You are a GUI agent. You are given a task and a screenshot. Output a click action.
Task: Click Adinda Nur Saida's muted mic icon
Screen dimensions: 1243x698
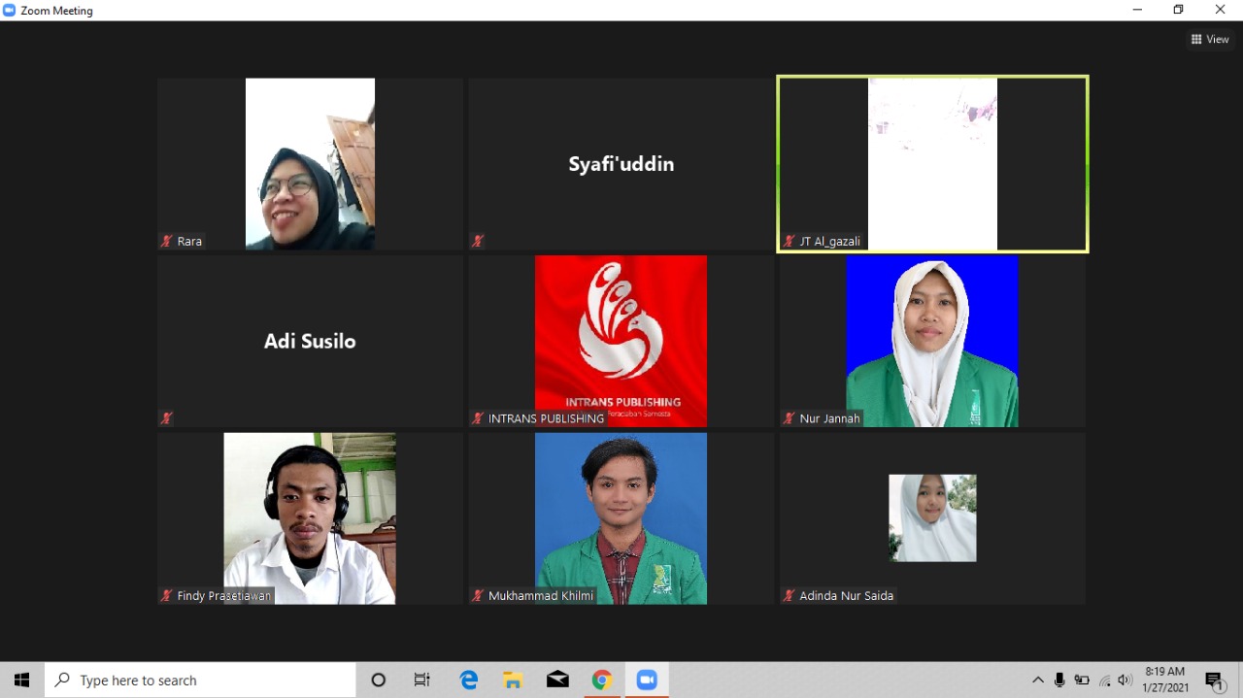coord(789,596)
